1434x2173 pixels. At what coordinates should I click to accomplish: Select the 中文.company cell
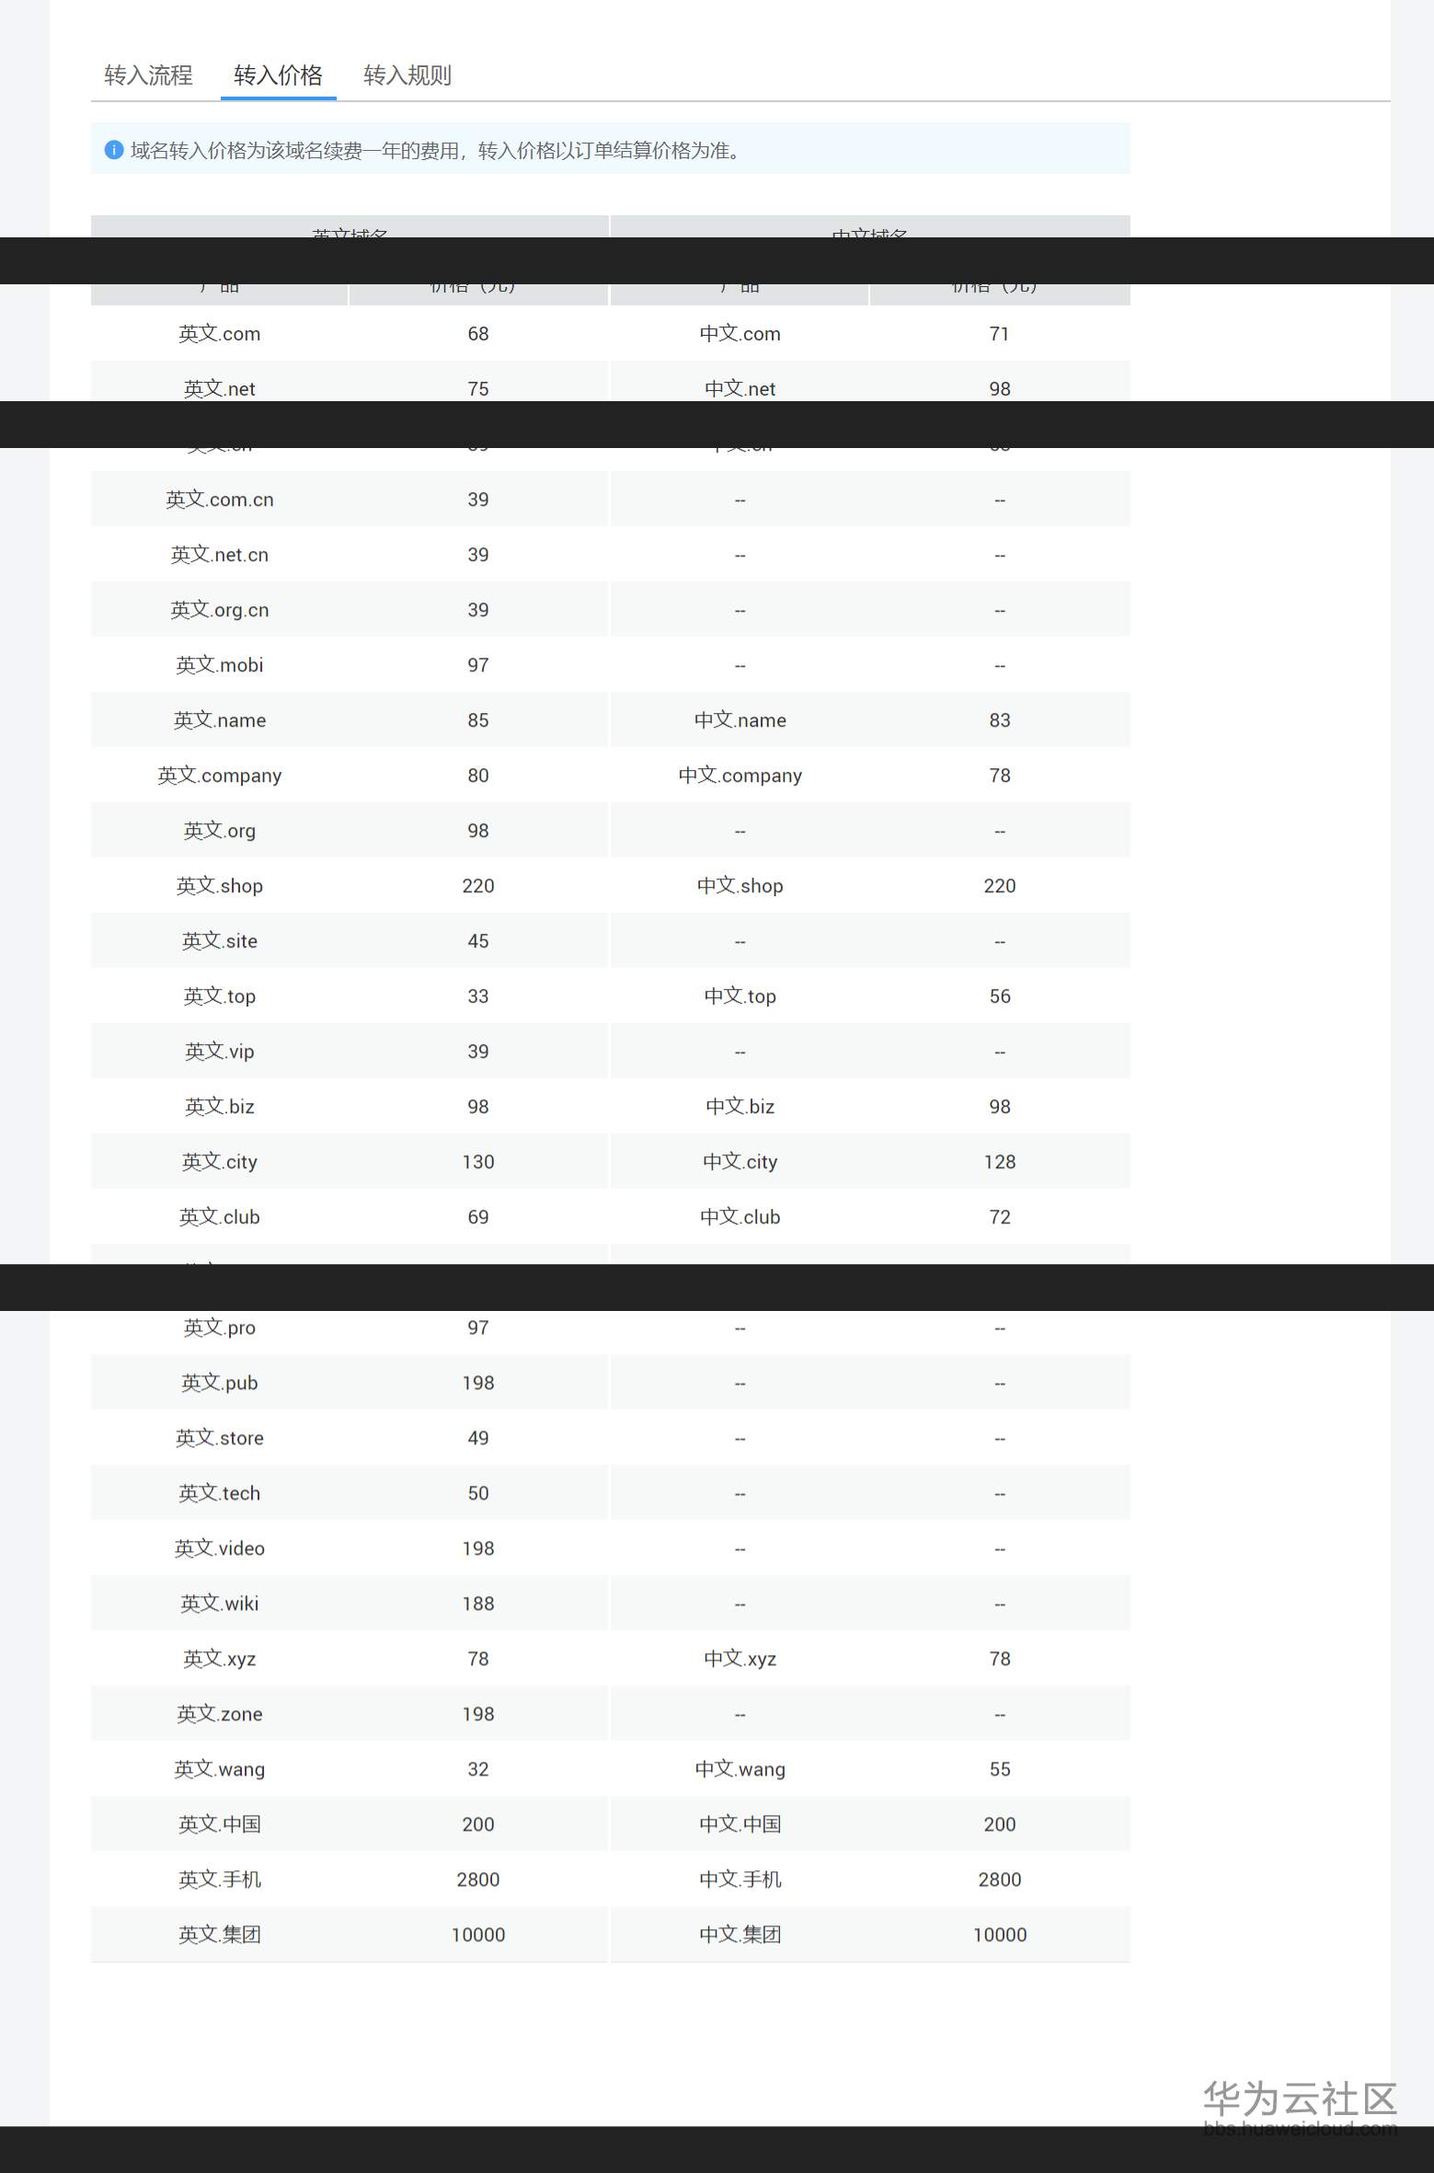coord(740,776)
